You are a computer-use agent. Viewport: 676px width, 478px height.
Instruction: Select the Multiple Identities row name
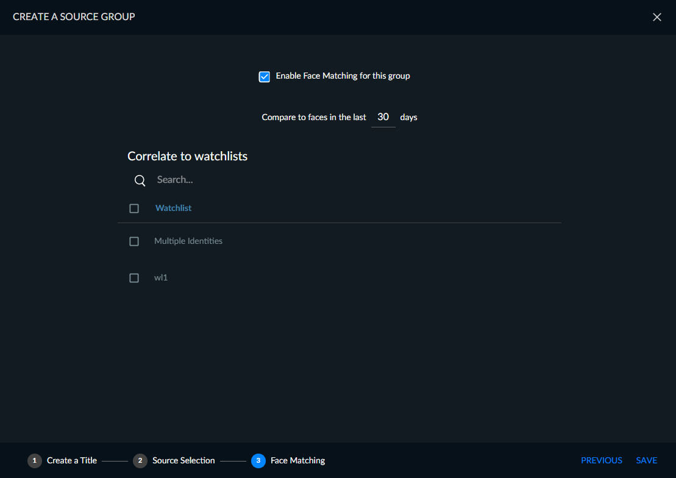pyautogui.click(x=188, y=241)
